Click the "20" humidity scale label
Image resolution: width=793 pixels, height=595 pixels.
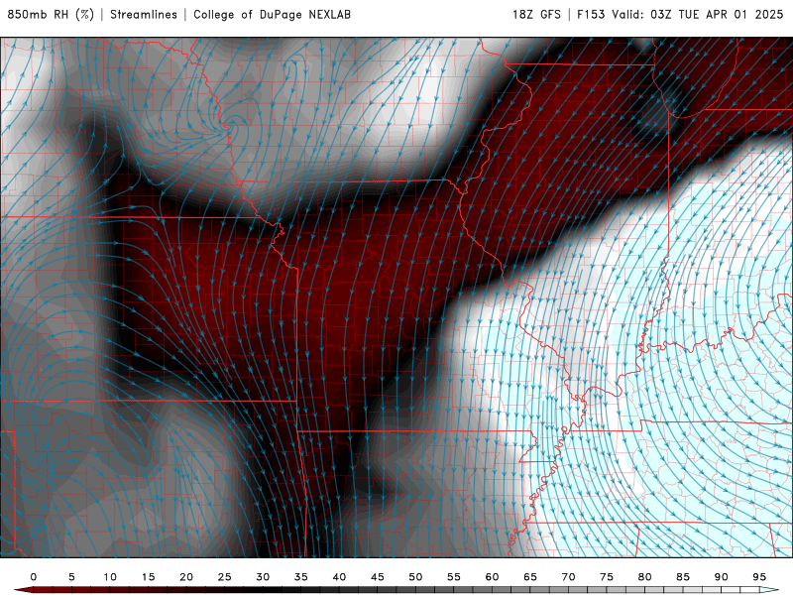(x=186, y=577)
